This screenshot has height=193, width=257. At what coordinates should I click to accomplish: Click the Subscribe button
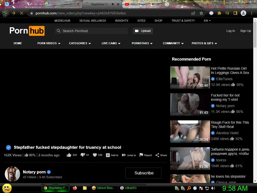143,173
